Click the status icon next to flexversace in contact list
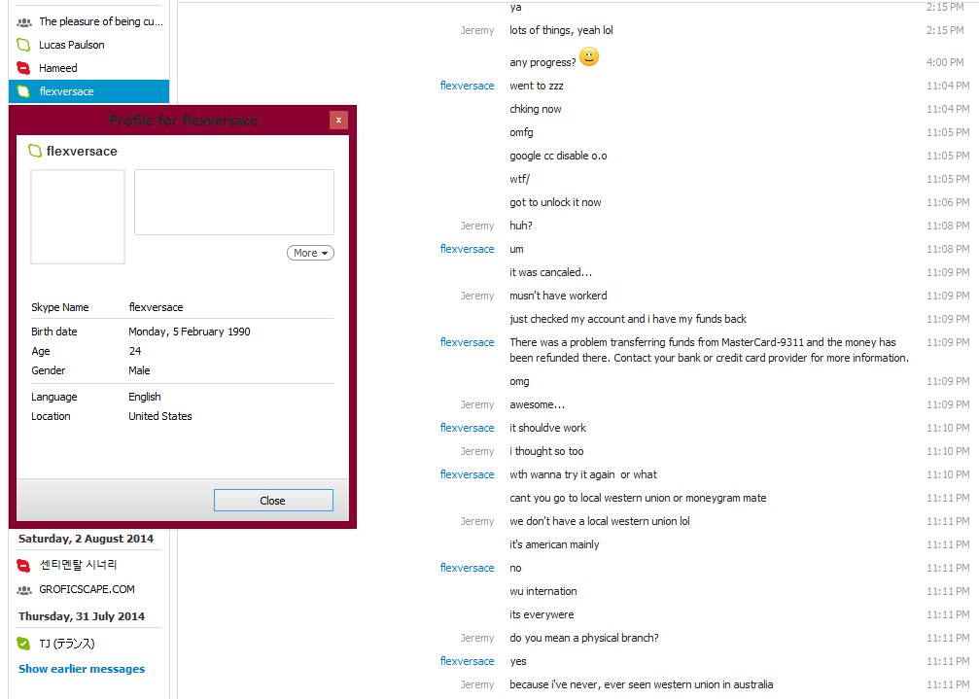Screen dimensions: 979x699 (x=23, y=91)
